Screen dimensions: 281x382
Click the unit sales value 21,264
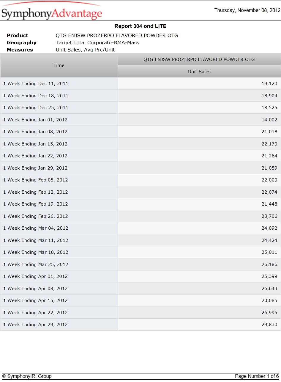(x=269, y=156)
